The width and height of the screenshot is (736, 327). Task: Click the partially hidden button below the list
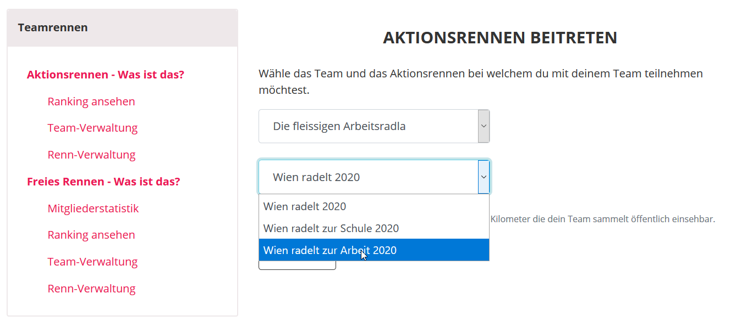pyautogui.click(x=297, y=266)
